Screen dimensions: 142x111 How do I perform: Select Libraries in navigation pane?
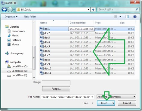coord(14,27)
